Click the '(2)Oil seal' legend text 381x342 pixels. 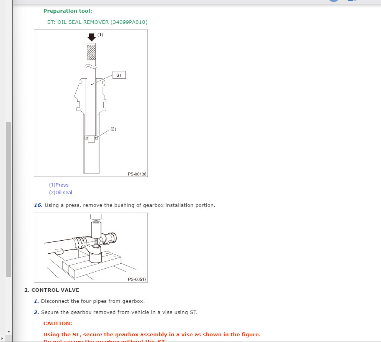tap(61, 193)
